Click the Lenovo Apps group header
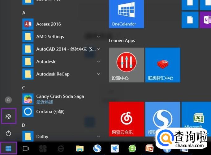 pos(122,41)
